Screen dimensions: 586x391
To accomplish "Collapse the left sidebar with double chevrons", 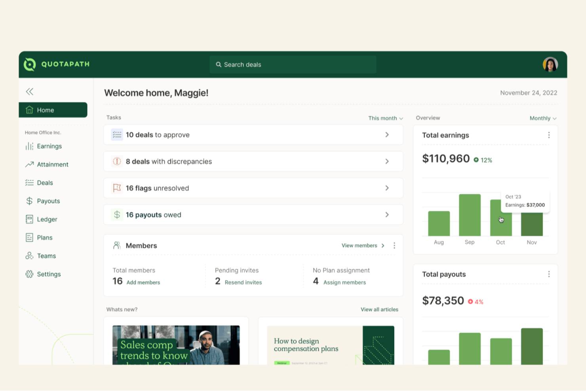I will [29, 92].
